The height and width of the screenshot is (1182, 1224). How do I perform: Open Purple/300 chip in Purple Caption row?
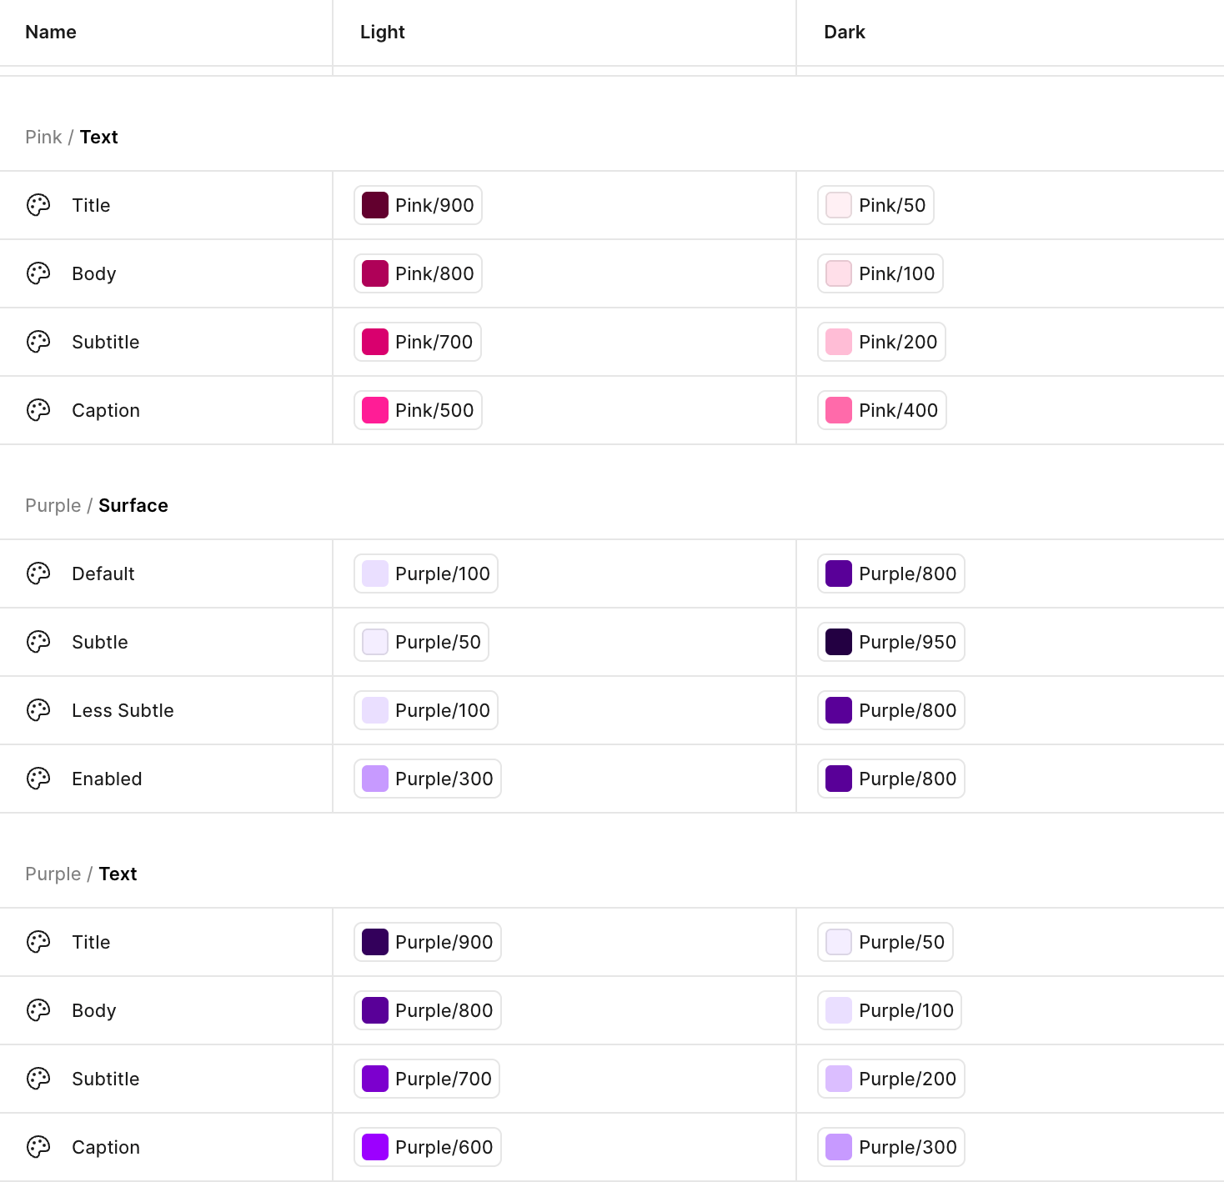pos(891,1147)
